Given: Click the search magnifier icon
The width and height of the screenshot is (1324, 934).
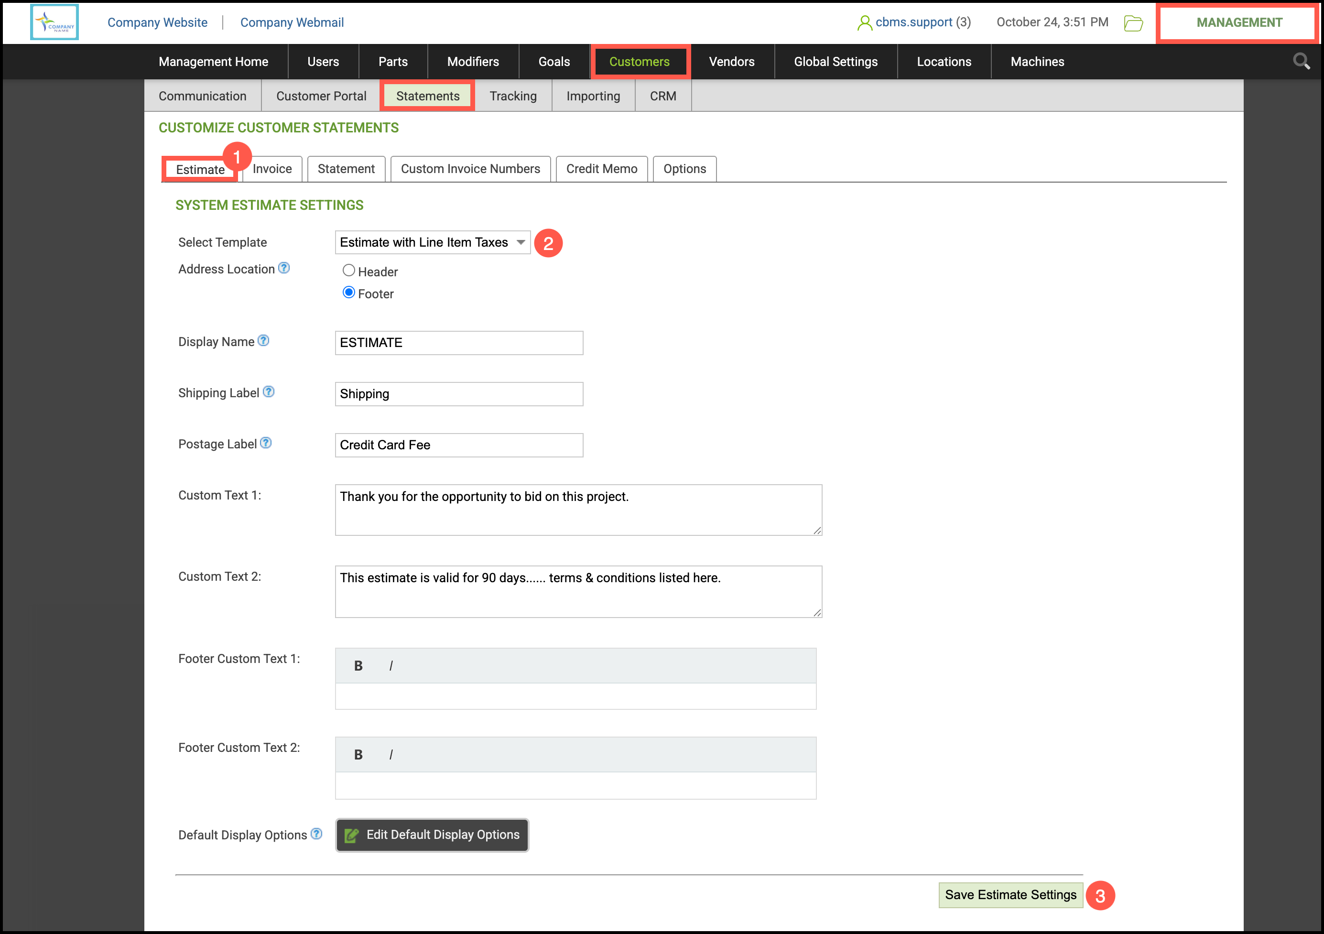Looking at the screenshot, I should pos(1301,61).
